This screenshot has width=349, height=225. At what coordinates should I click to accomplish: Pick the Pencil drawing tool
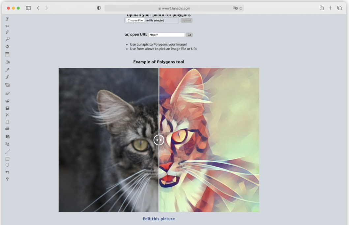(7, 32)
